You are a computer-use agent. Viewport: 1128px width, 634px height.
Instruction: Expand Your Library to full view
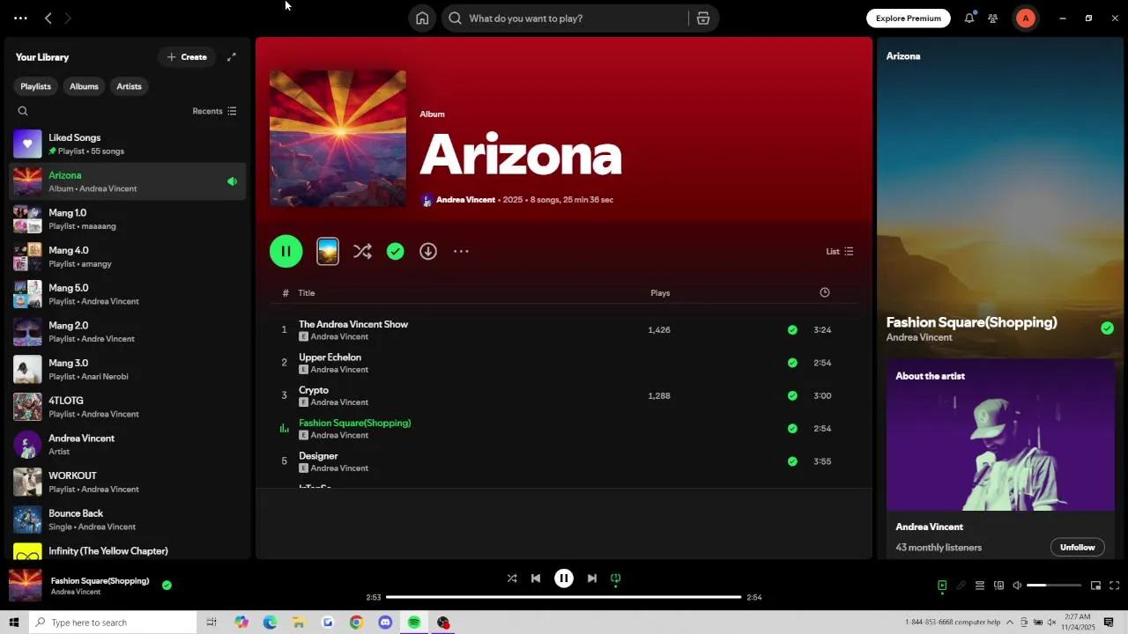(232, 57)
